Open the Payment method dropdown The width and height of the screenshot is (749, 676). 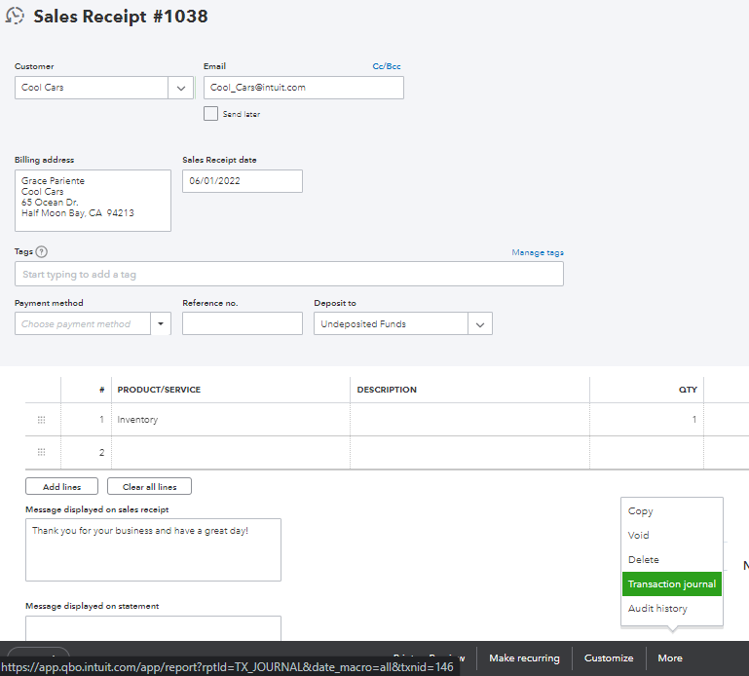coord(160,323)
